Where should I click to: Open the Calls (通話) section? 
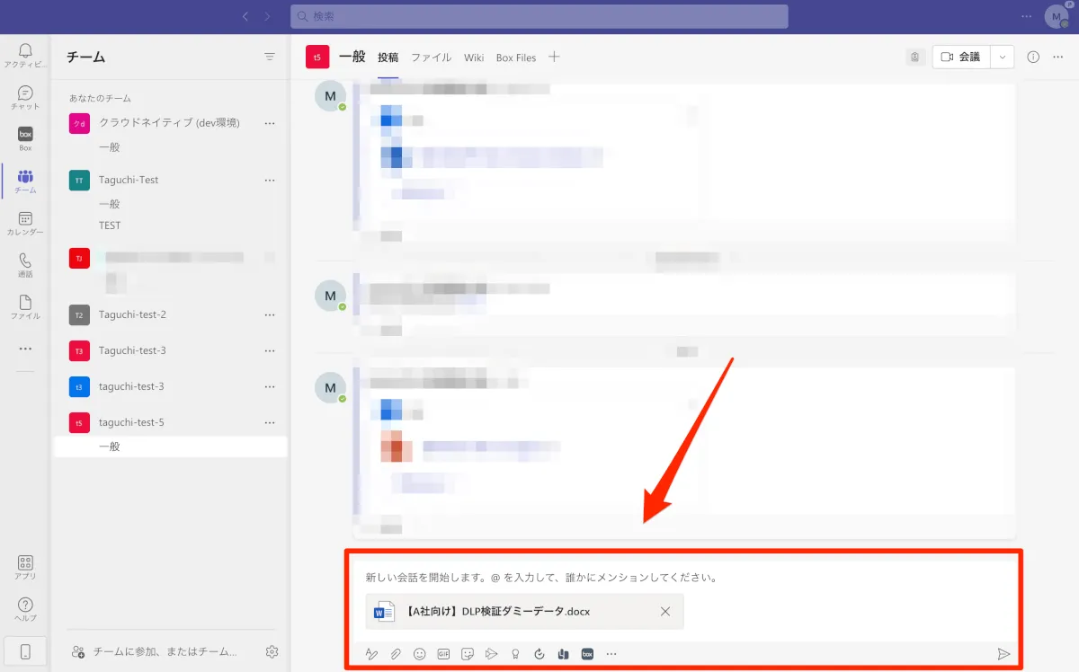[25, 264]
